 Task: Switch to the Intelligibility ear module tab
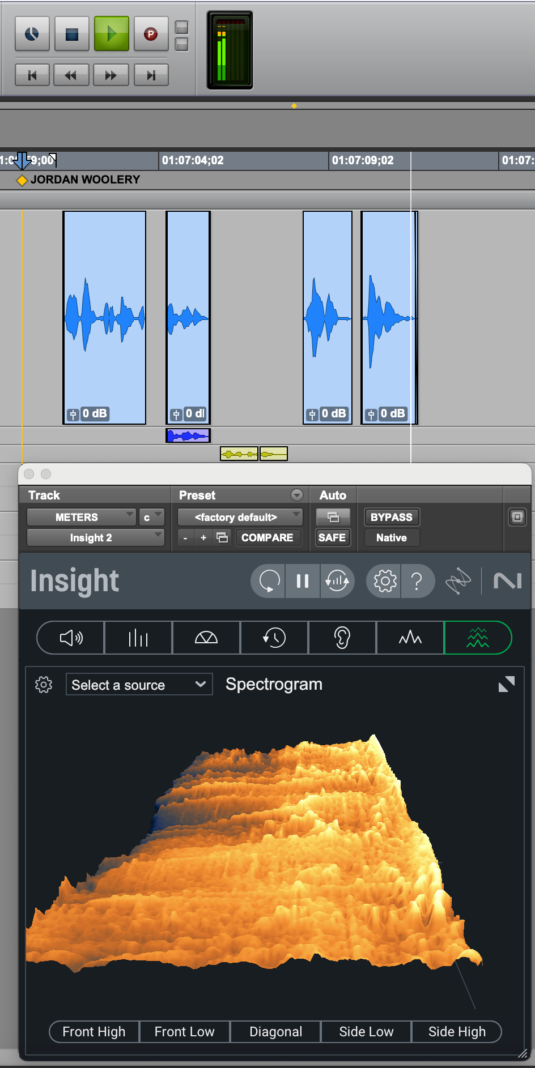[x=342, y=638]
